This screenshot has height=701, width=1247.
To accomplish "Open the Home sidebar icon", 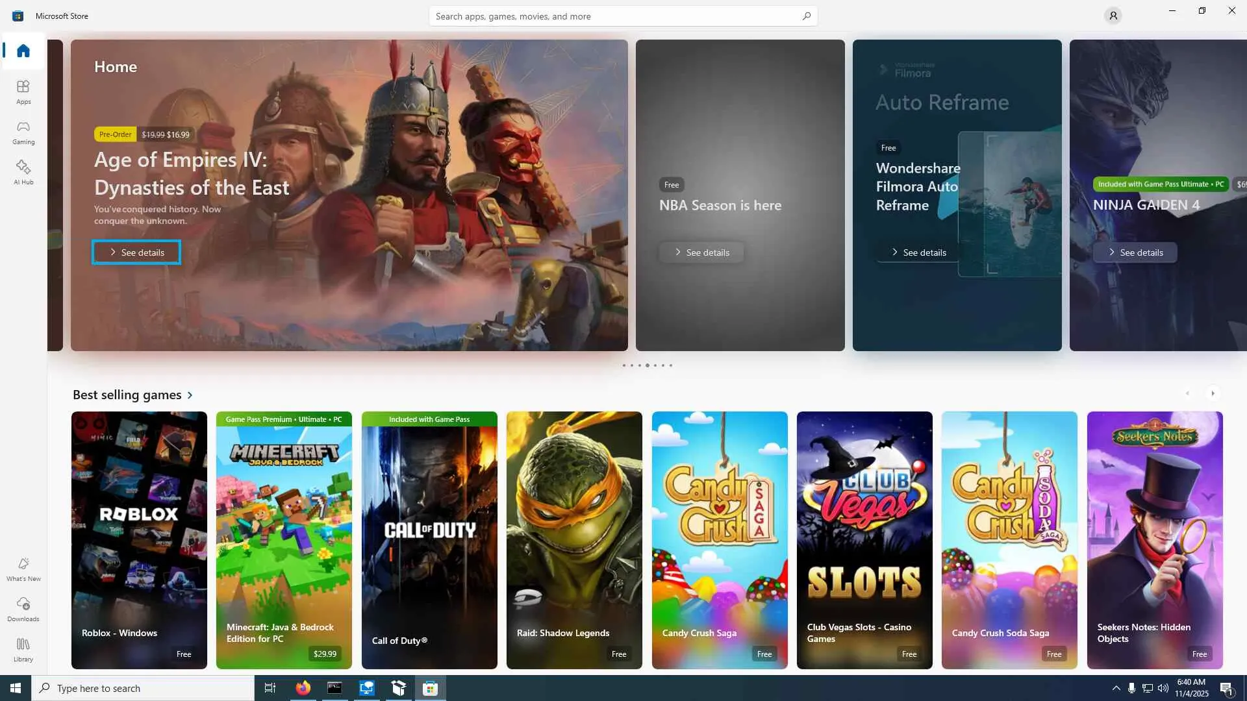I will click(23, 51).
